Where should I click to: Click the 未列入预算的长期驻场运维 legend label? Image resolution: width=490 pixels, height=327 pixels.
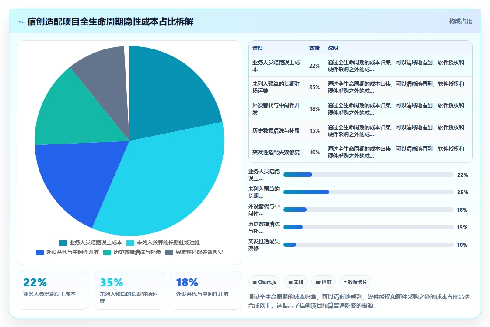point(168,243)
